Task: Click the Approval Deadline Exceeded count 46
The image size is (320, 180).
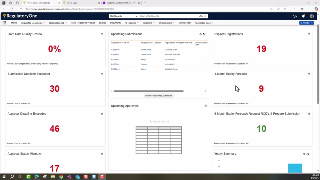Action: (x=54, y=128)
